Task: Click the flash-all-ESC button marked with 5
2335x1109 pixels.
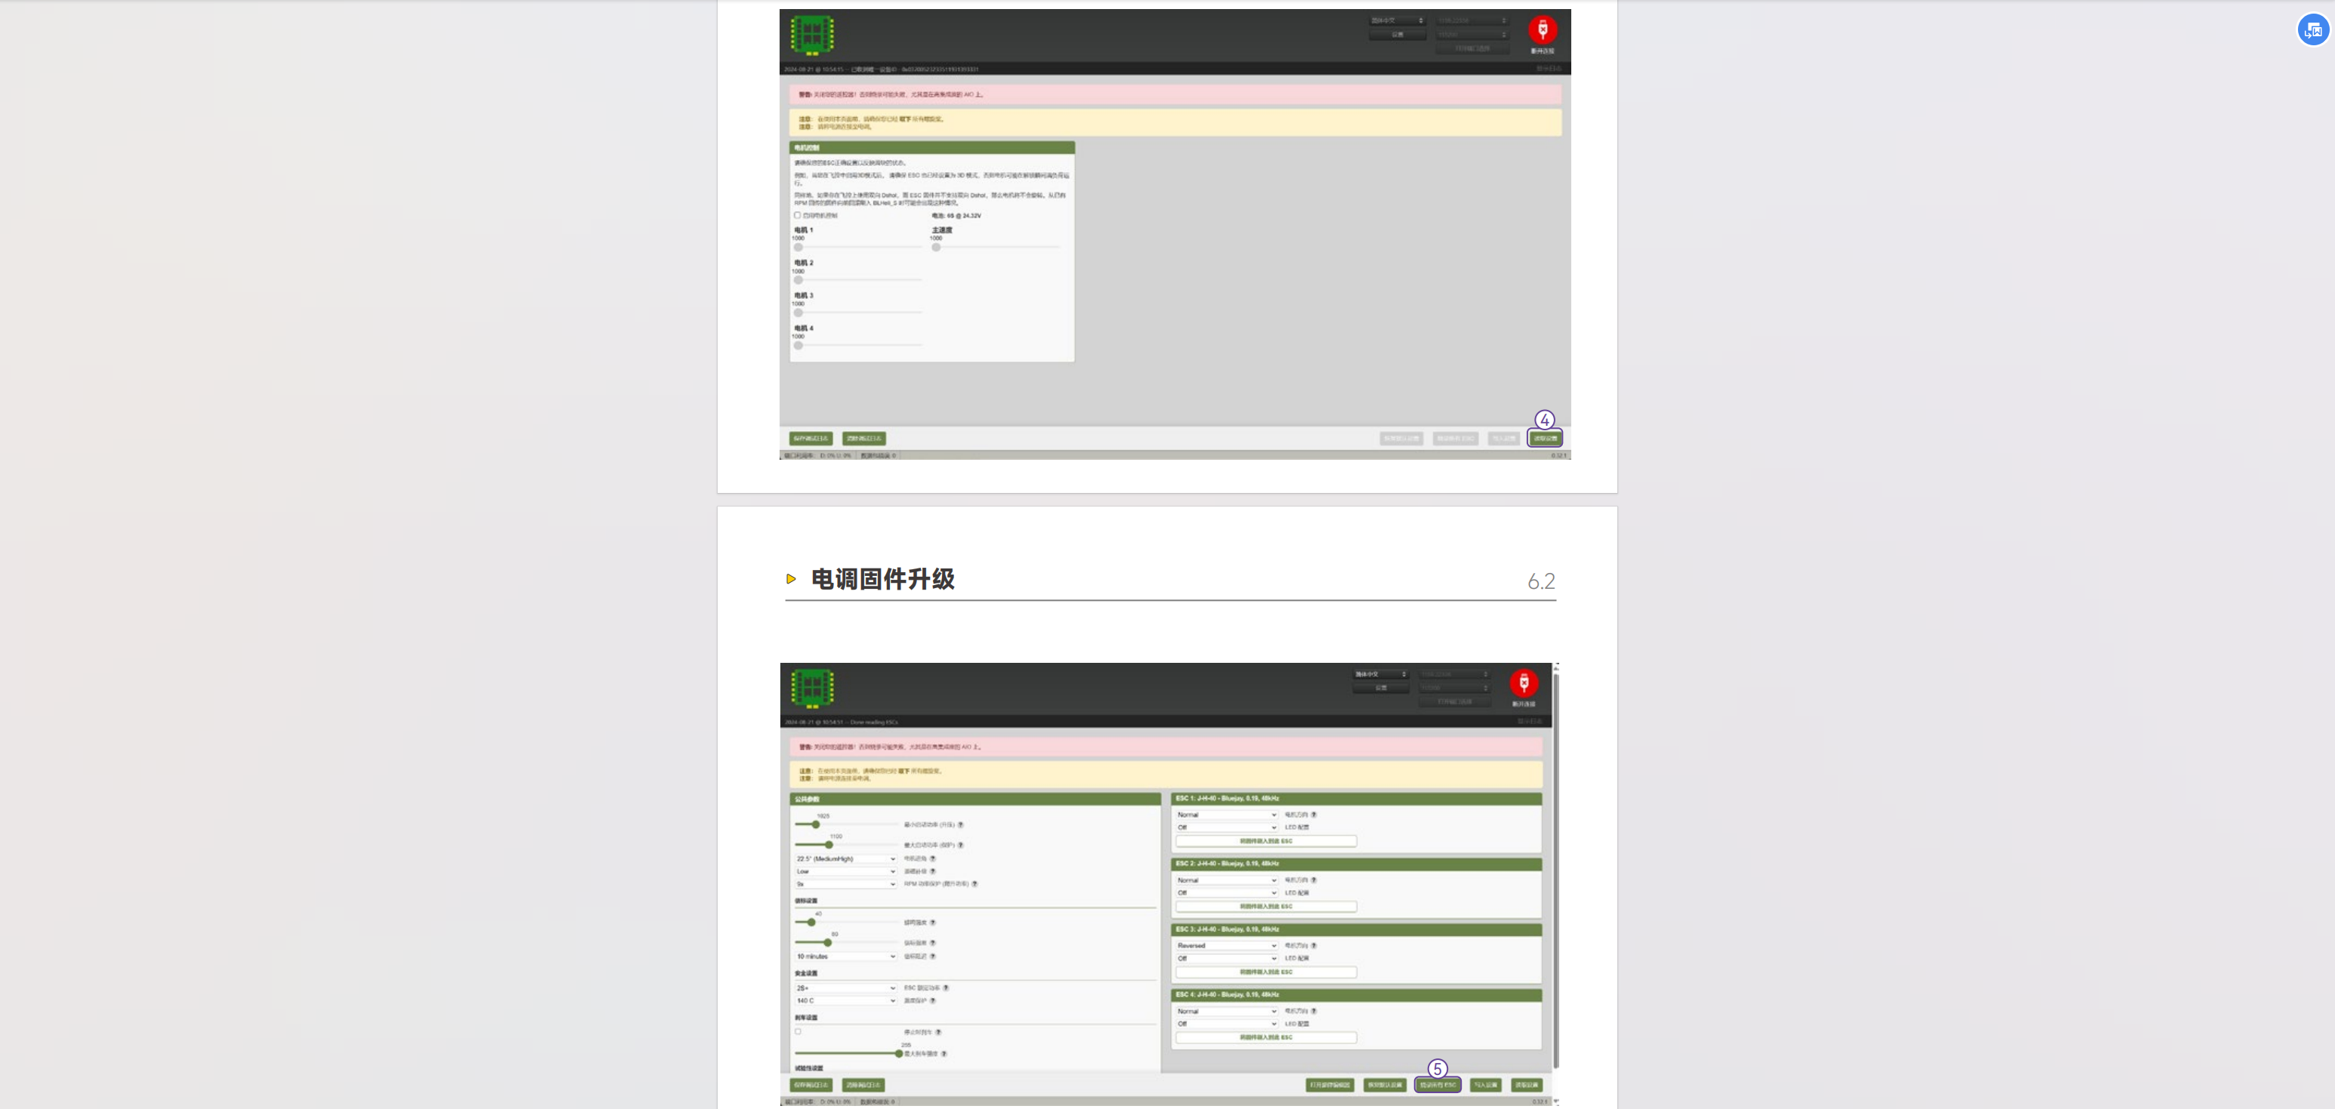Action: (1438, 1085)
